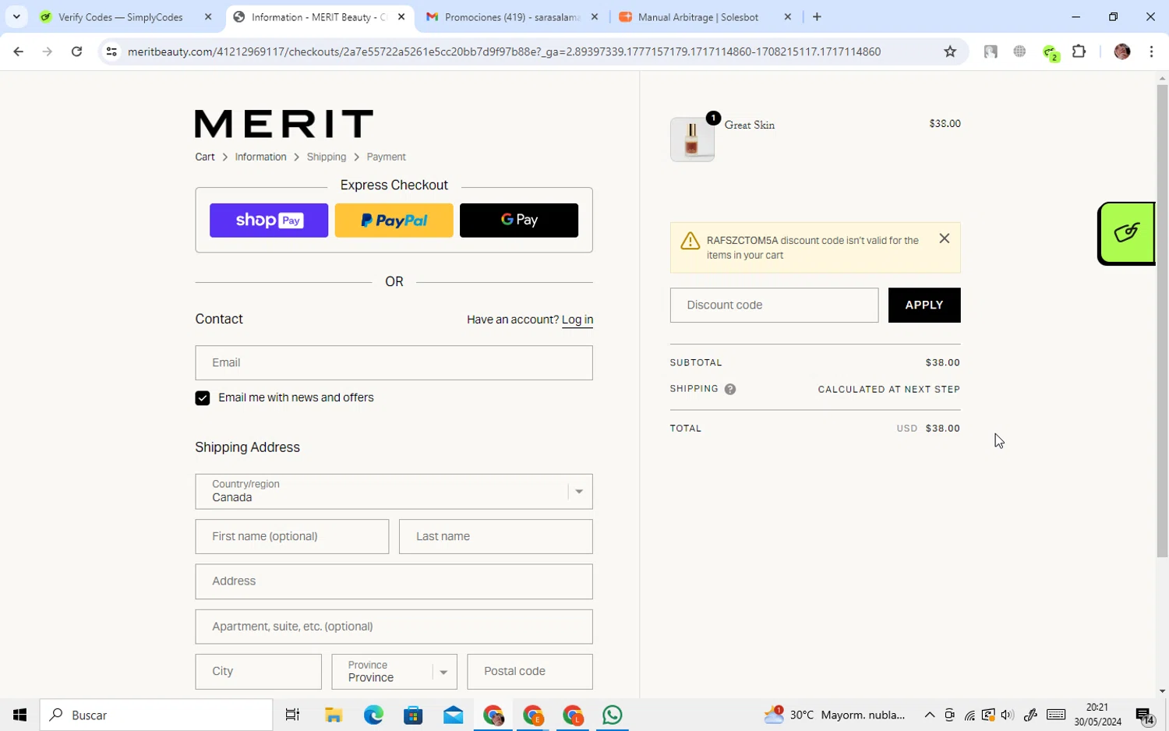1169x731 pixels.
Task: Focus the Email input field
Action: (x=394, y=362)
